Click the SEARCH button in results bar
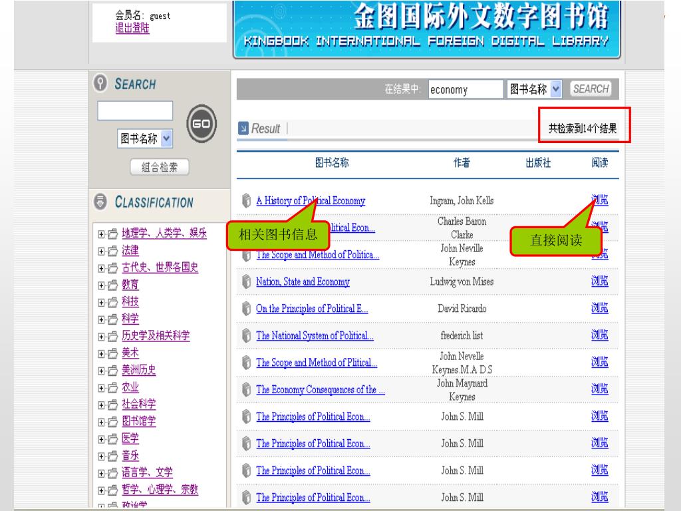681x511 pixels. 591,88
